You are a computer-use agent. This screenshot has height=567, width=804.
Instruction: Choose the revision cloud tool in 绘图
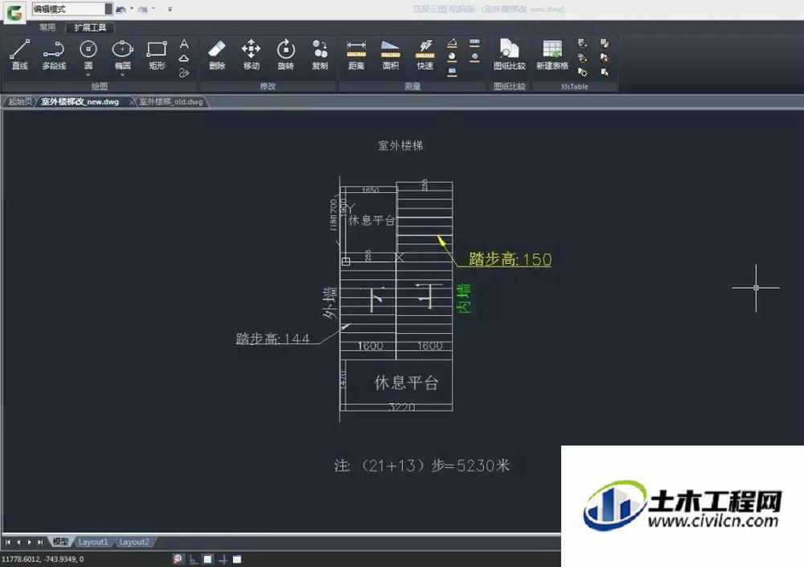[184, 59]
